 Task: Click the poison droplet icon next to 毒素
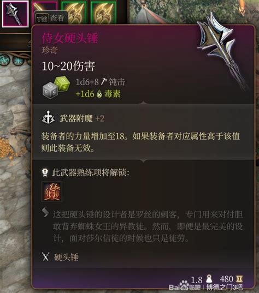(99, 94)
